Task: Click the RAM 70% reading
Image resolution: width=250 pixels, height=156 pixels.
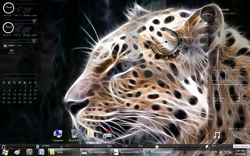Action: click(x=221, y=101)
